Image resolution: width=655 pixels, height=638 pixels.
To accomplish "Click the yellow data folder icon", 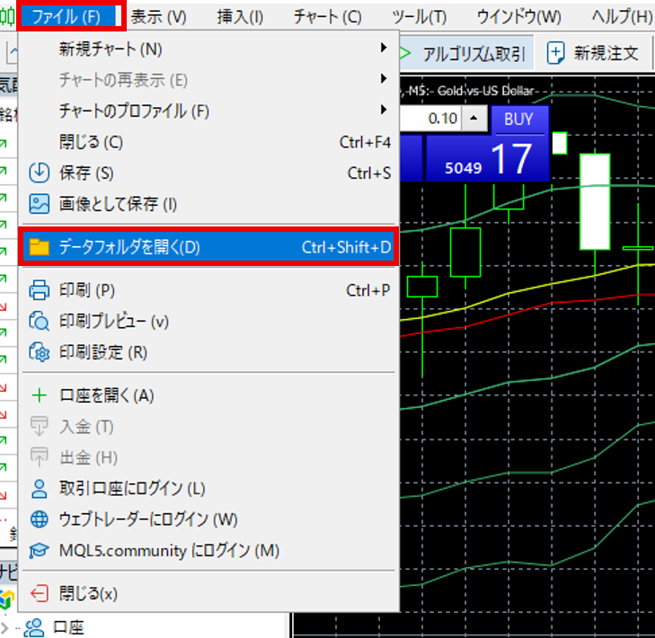I will pyautogui.click(x=39, y=247).
